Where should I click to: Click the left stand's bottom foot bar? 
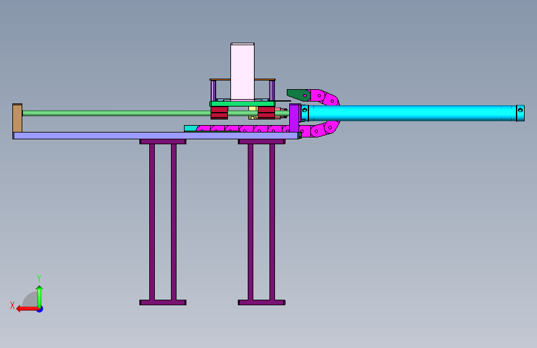pos(163,302)
